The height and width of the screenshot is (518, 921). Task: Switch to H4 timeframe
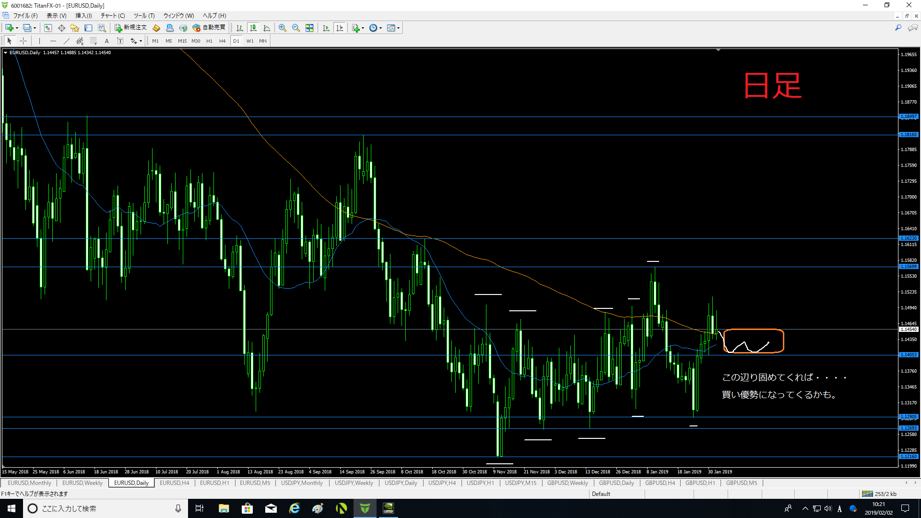coord(223,41)
